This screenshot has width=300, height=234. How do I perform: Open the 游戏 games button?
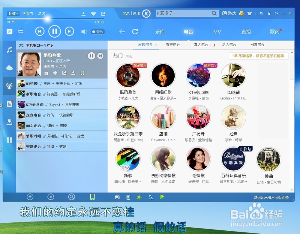click(x=229, y=13)
